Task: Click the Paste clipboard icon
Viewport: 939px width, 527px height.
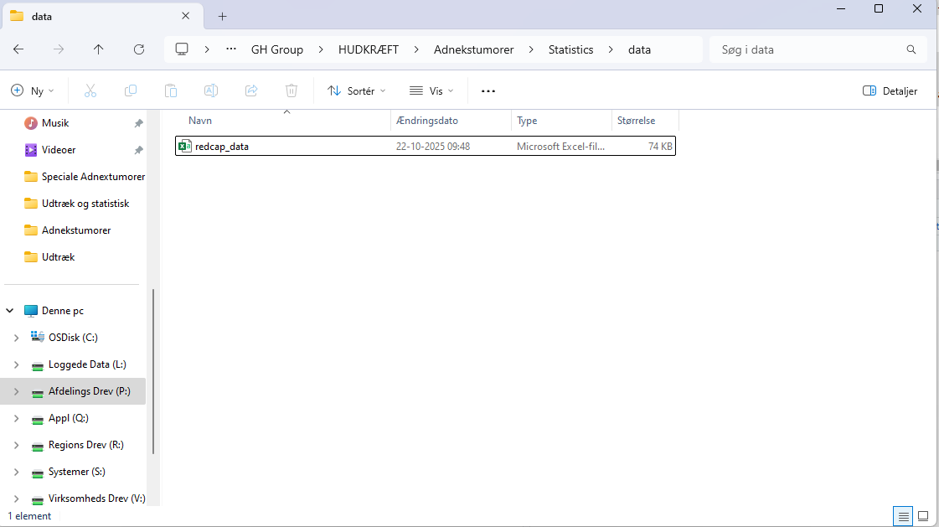Action: 171,90
